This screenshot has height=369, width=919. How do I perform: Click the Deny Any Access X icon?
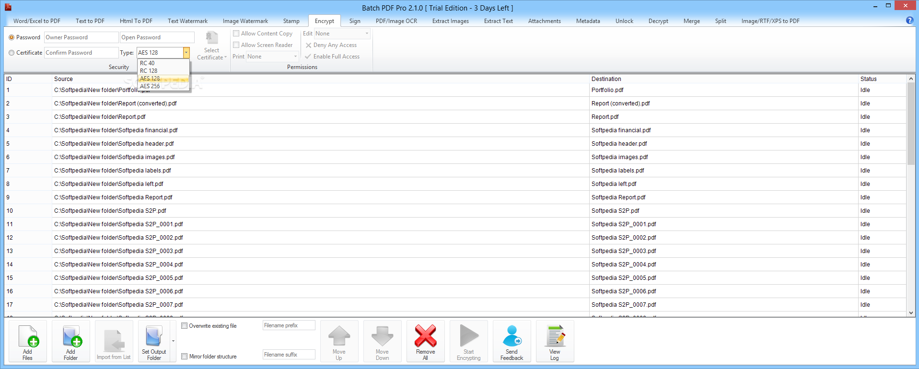click(308, 45)
